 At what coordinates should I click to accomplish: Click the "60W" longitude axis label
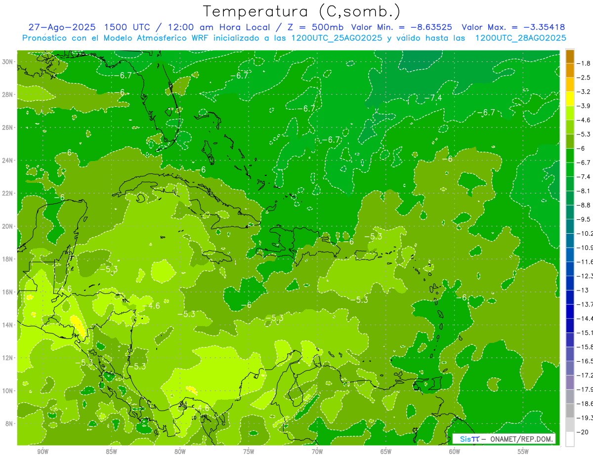(455, 452)
